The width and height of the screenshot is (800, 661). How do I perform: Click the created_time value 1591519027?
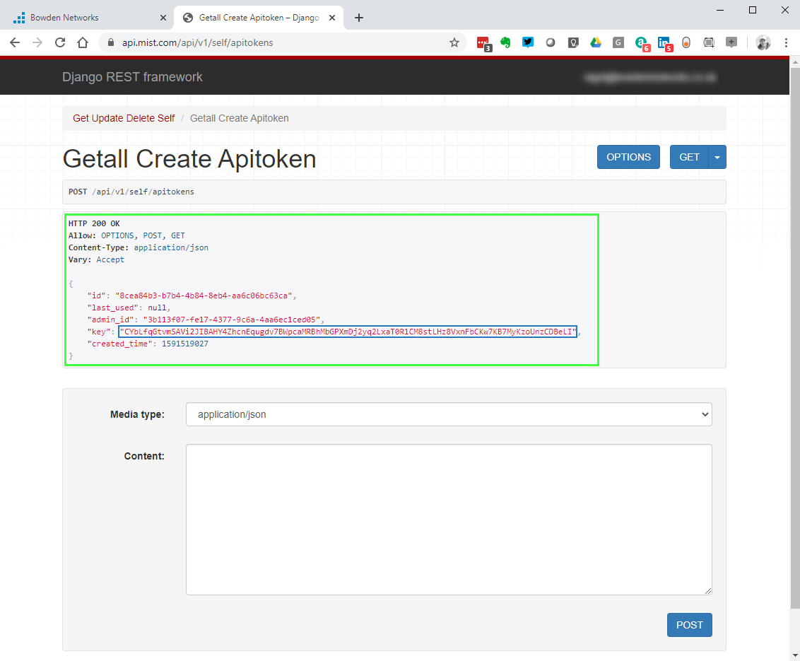pos(184,344)
